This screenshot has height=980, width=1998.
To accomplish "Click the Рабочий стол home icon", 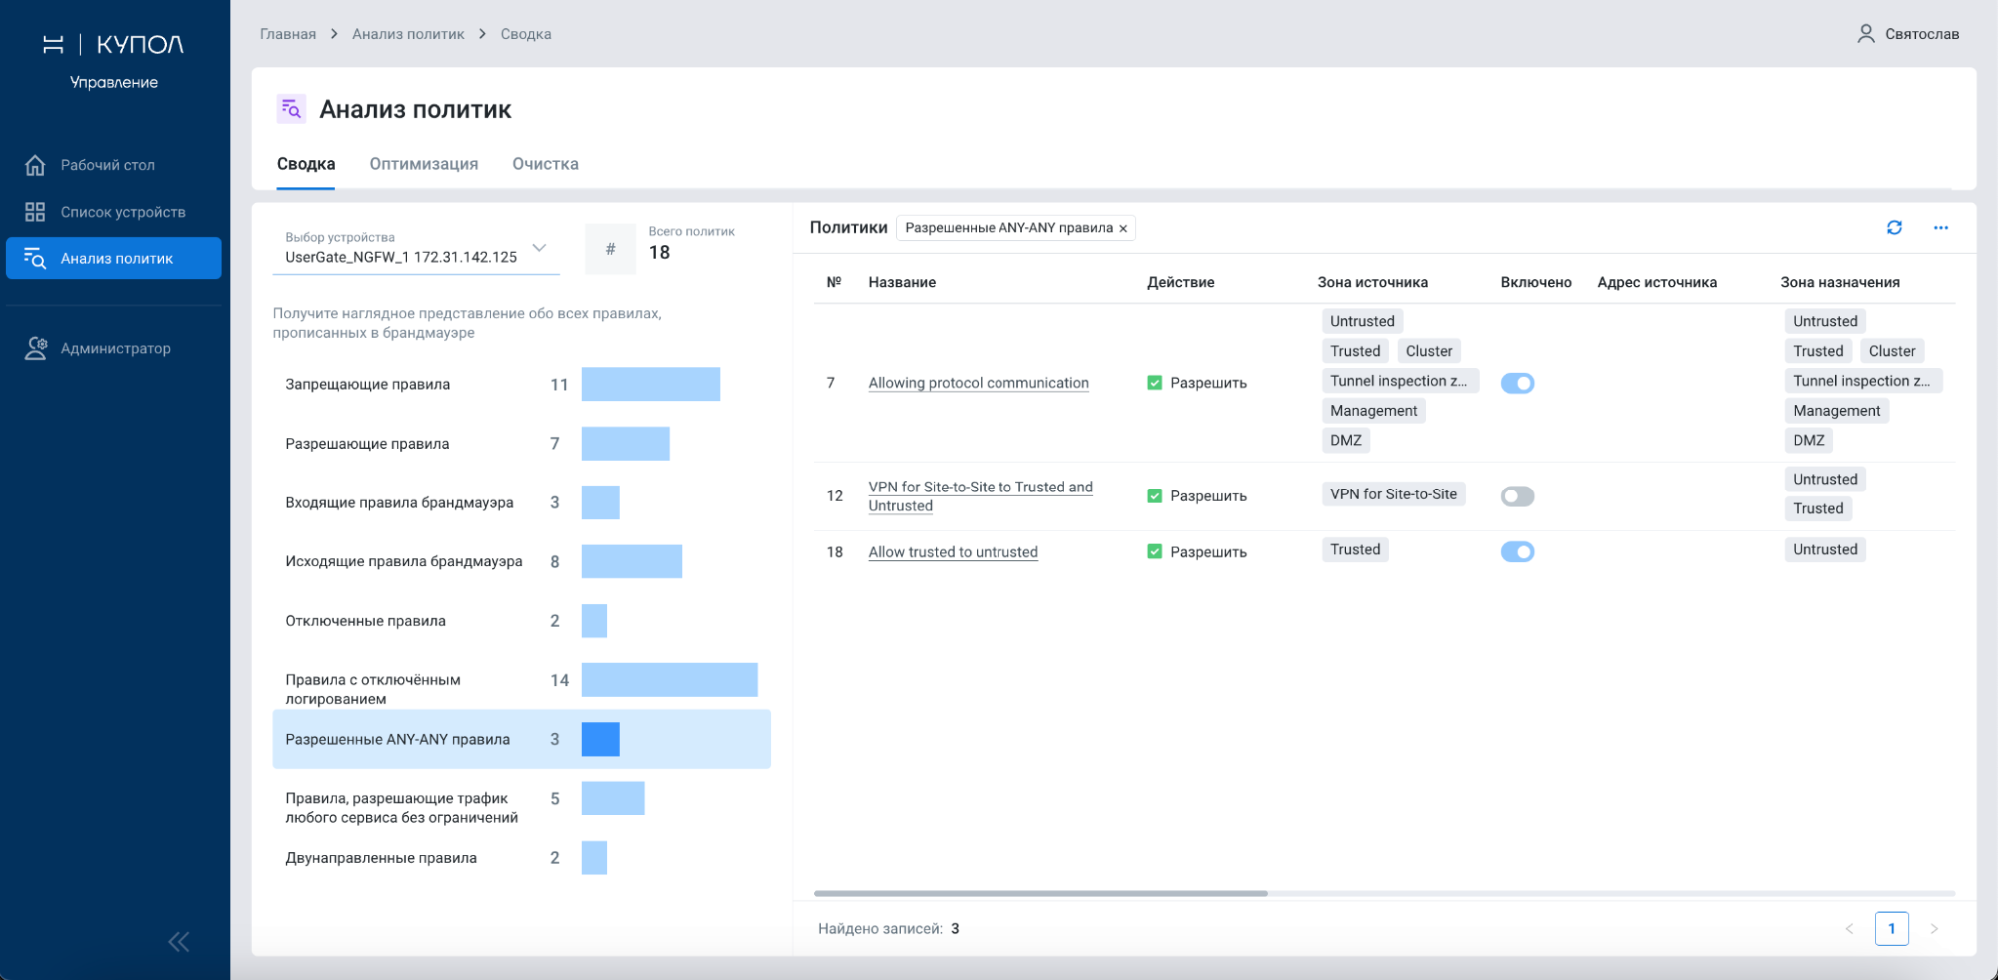I will tap(35, 165).
